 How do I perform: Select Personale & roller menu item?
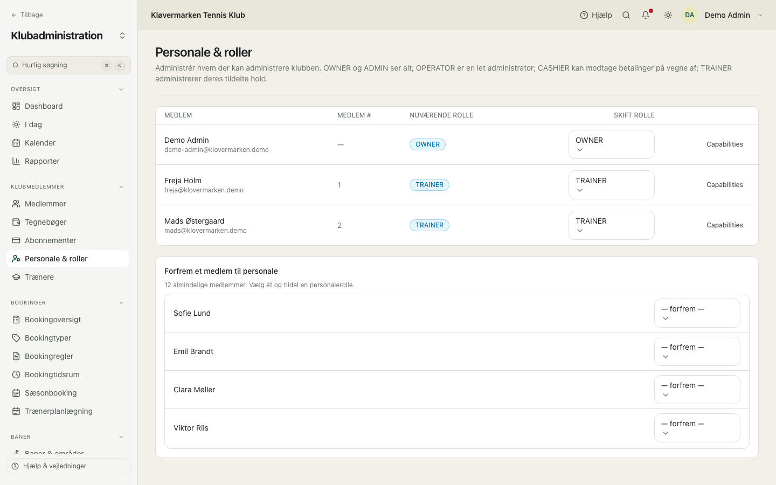pos(67,259)
